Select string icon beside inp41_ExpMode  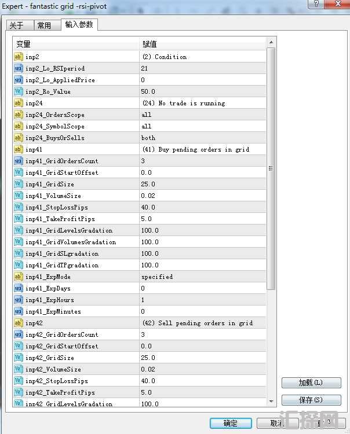click(x=18, y=277)
